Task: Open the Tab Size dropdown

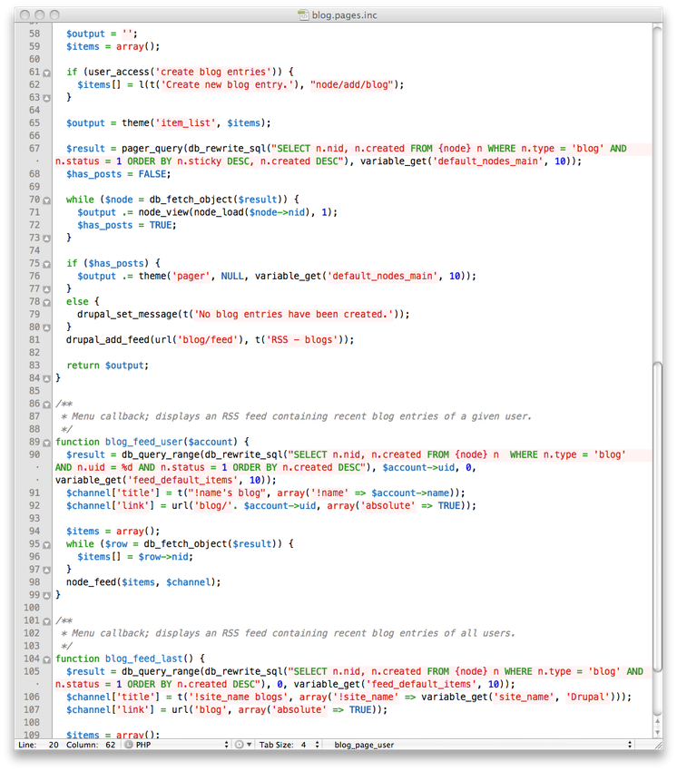Action: [289, 745]
